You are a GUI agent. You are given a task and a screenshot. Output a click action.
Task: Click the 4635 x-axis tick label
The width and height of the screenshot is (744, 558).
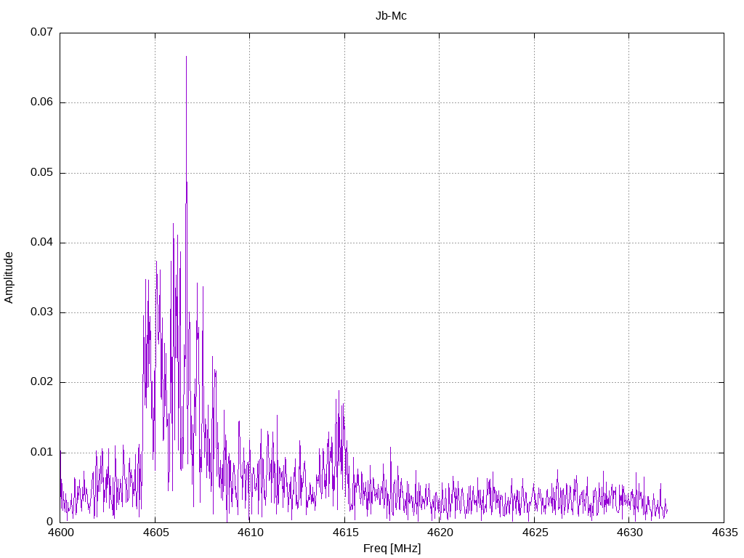(x=724, y=533)
